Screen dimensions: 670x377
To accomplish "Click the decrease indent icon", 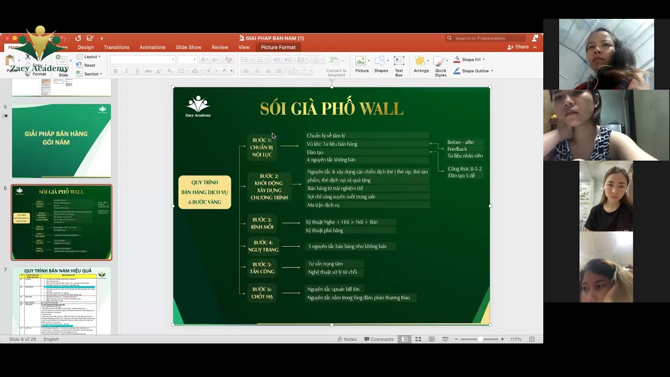I will click(x=276, y=60).
